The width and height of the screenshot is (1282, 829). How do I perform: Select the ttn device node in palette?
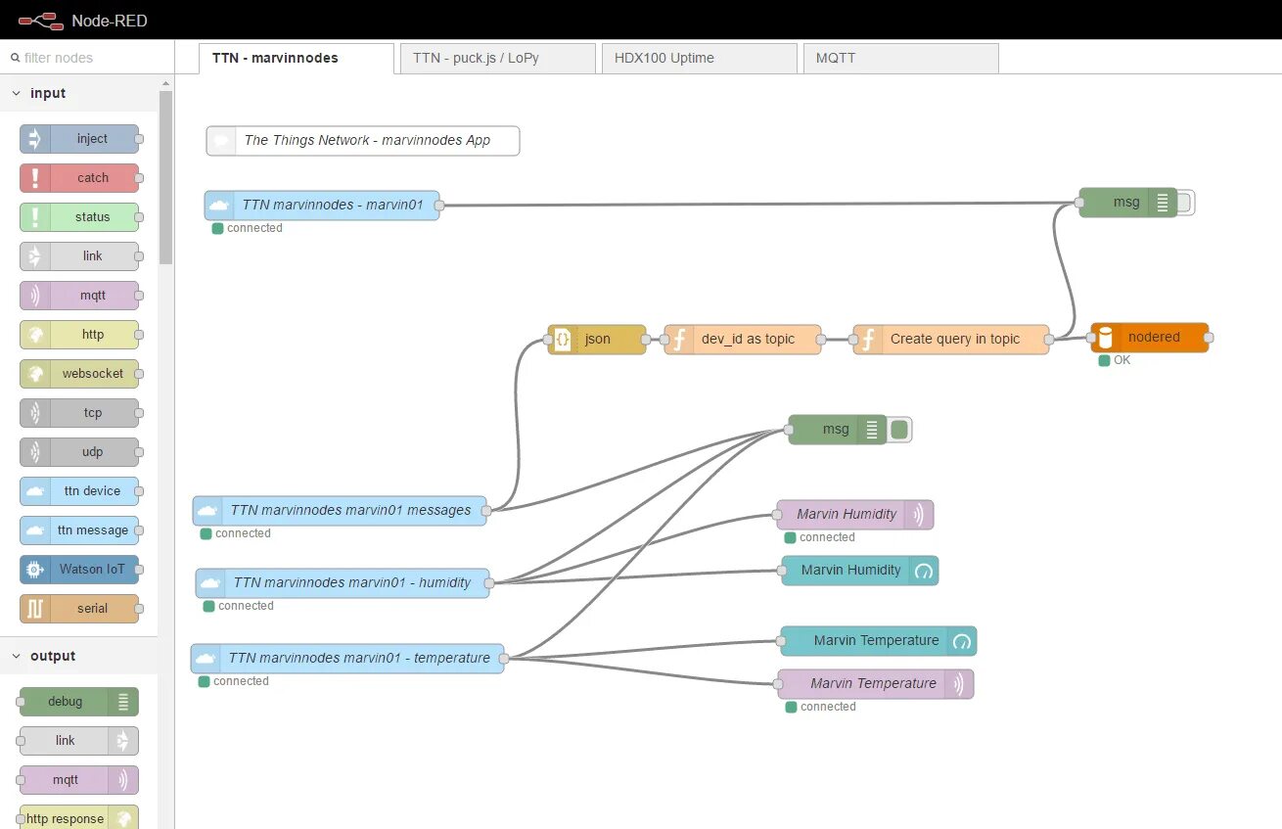coord(79,491)
